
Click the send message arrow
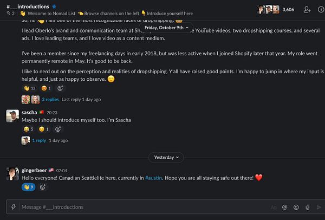point(318,207)
